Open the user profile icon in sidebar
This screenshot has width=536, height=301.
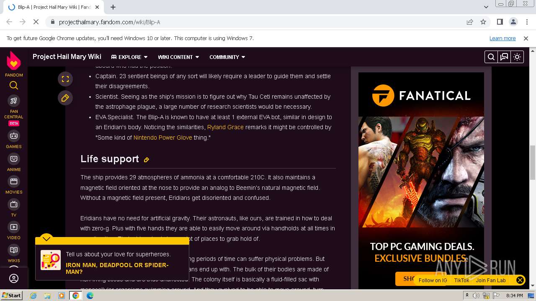tap(14, 278)
